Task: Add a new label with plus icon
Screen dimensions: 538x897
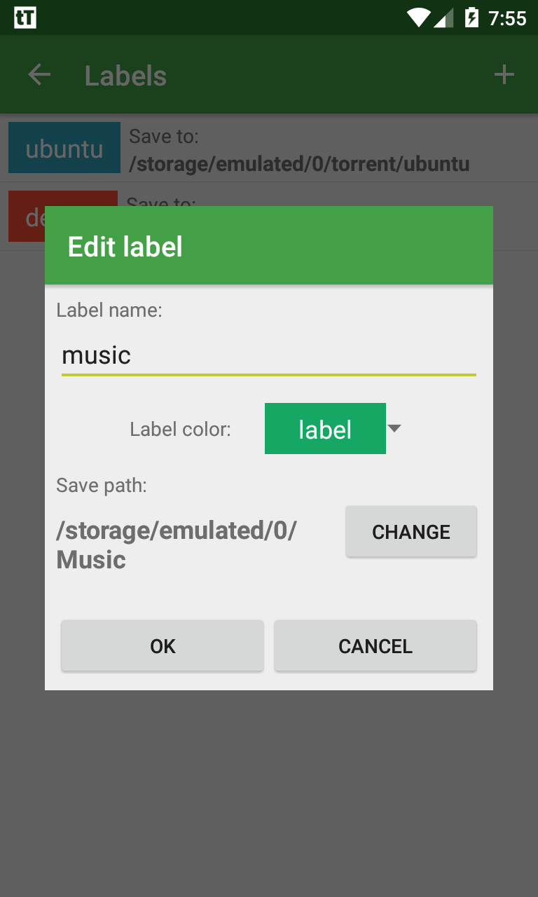Action: 504,75
